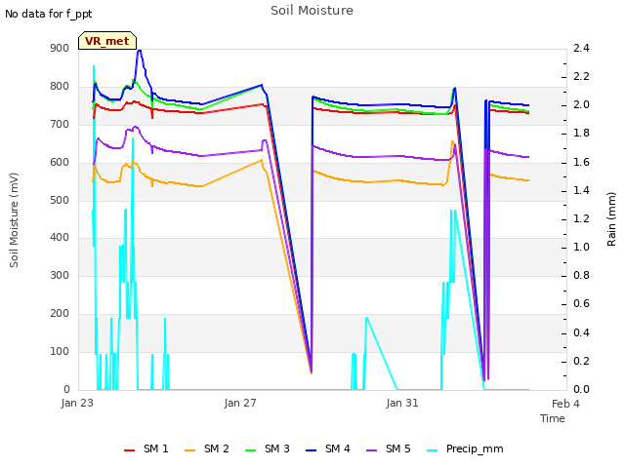Click the 1.8 right axis tick label
The height and width of the screenshot is (468, 625).
581,134
